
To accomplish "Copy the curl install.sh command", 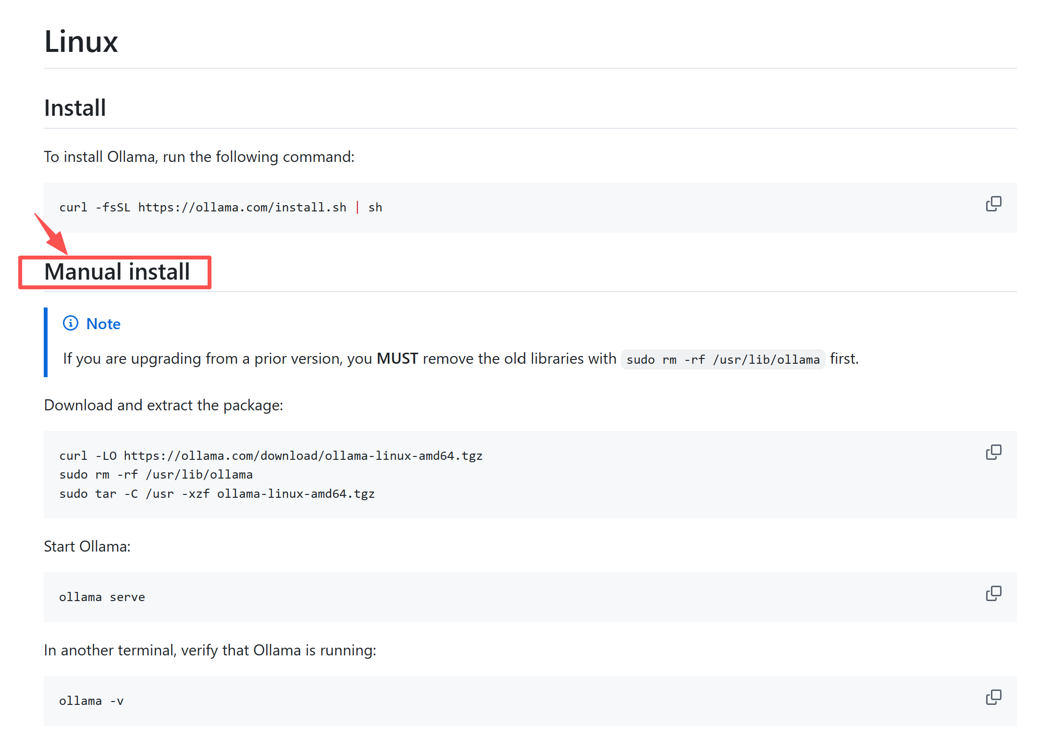I will pyautogui.click(x=993, y=204).
